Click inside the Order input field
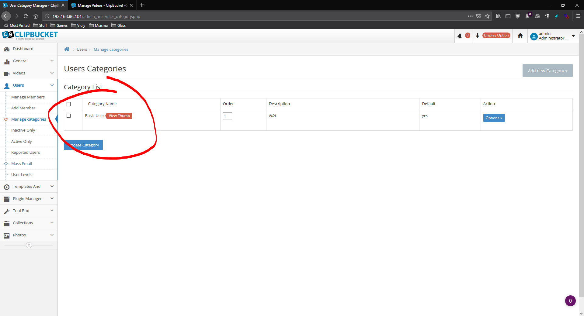The width and height of the screenshot is (584, 316). pyautogui.click(x=227, y=116)
